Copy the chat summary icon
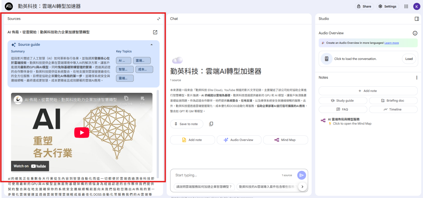 tap(211, 124)
